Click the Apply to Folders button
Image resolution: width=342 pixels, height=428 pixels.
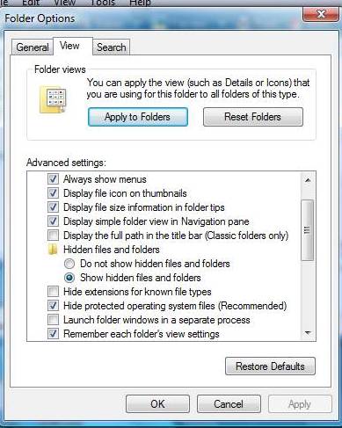(x=138, y=117)
